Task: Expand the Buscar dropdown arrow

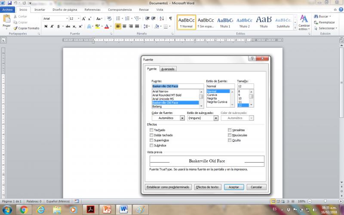Action: (x=330, y=16)
